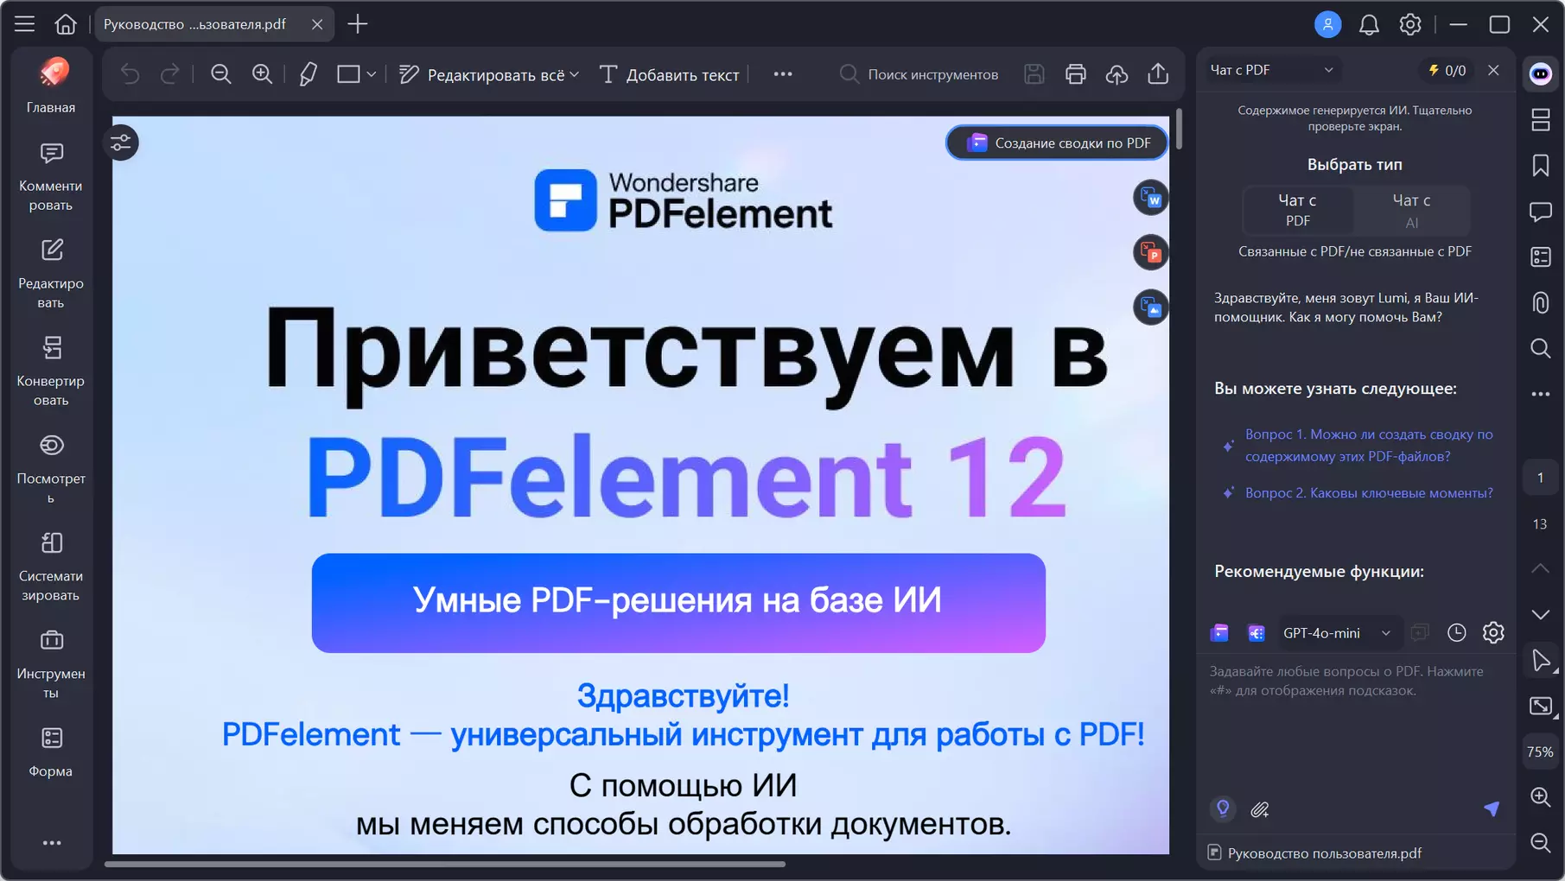The width and height of the screenshot is (1565, 881).
Task: Open prompt ideas lightbulb icon
Action: pyautogui.click(x=1223, y=809)
